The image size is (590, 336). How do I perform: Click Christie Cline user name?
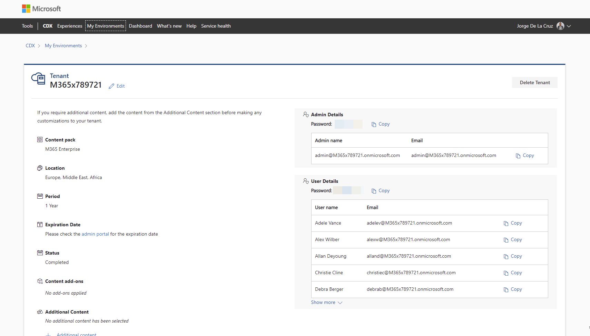[x=329, y=273]
